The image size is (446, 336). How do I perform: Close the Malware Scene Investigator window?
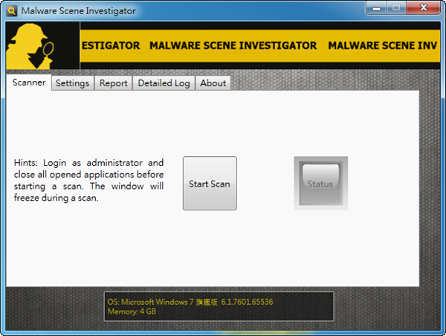click(x=424, y=7)
